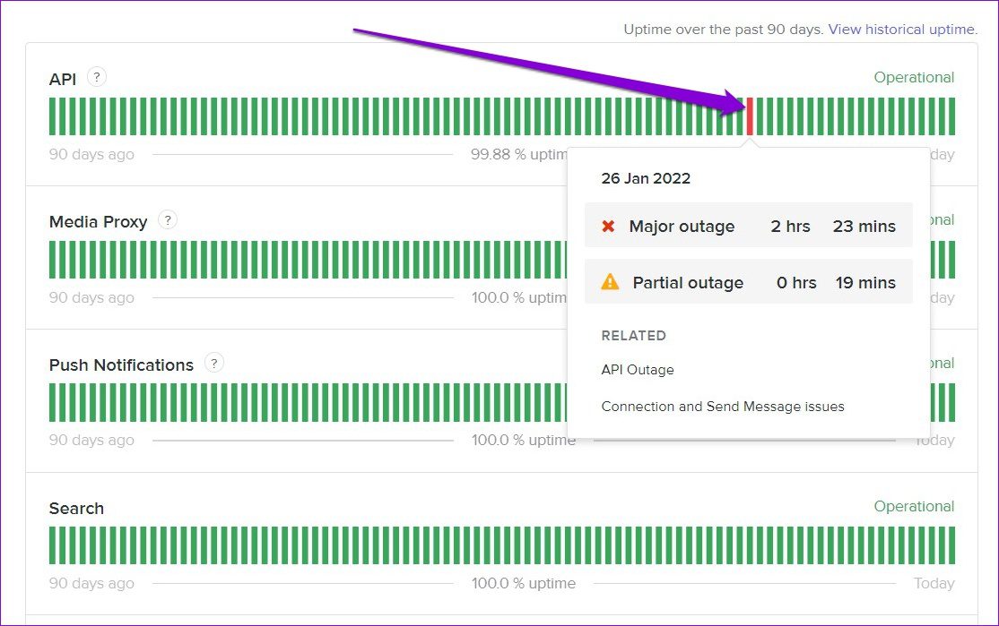Click the orange Partial outage warning icon
The height and width of the screenshot is (626, 999).
pyautogui.click(x=610, y=282)
